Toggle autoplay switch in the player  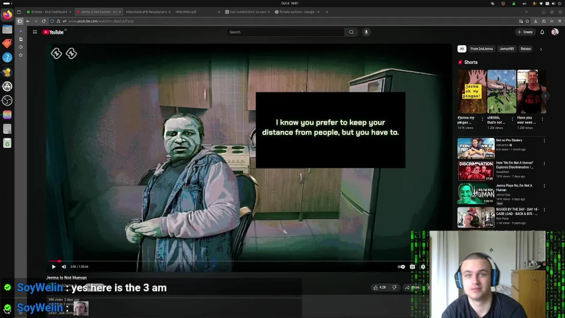(401, 267)
